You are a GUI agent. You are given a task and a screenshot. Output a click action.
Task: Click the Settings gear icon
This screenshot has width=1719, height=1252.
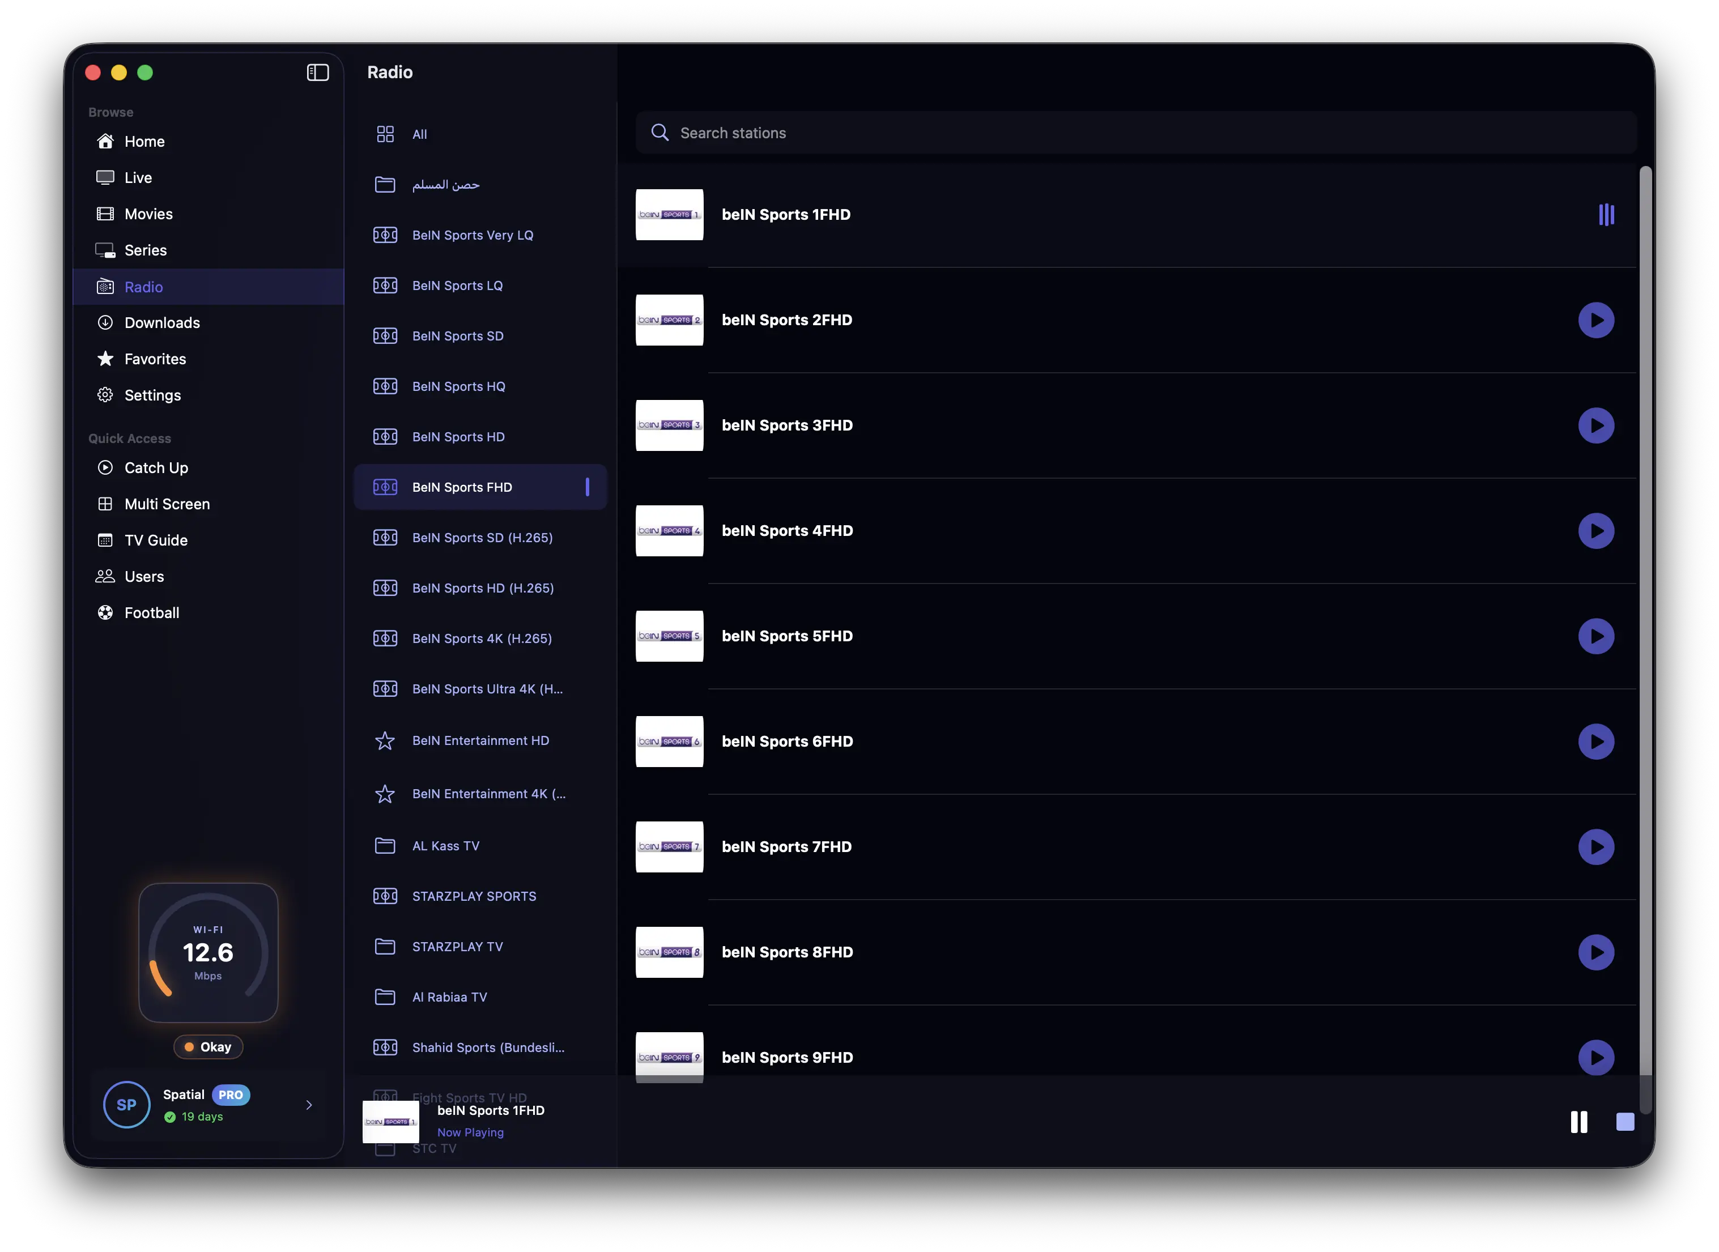pyautogui.click(x=105, y=395)
